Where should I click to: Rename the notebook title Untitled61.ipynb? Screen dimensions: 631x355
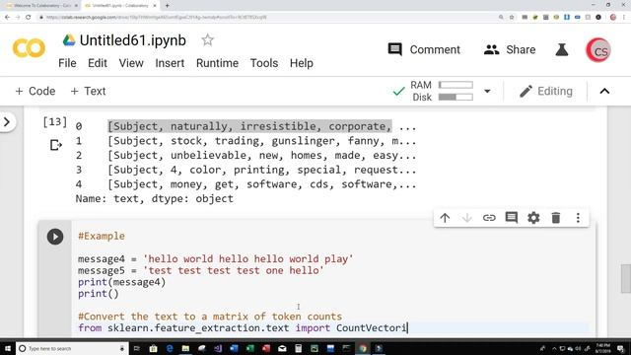pos(133,40)
